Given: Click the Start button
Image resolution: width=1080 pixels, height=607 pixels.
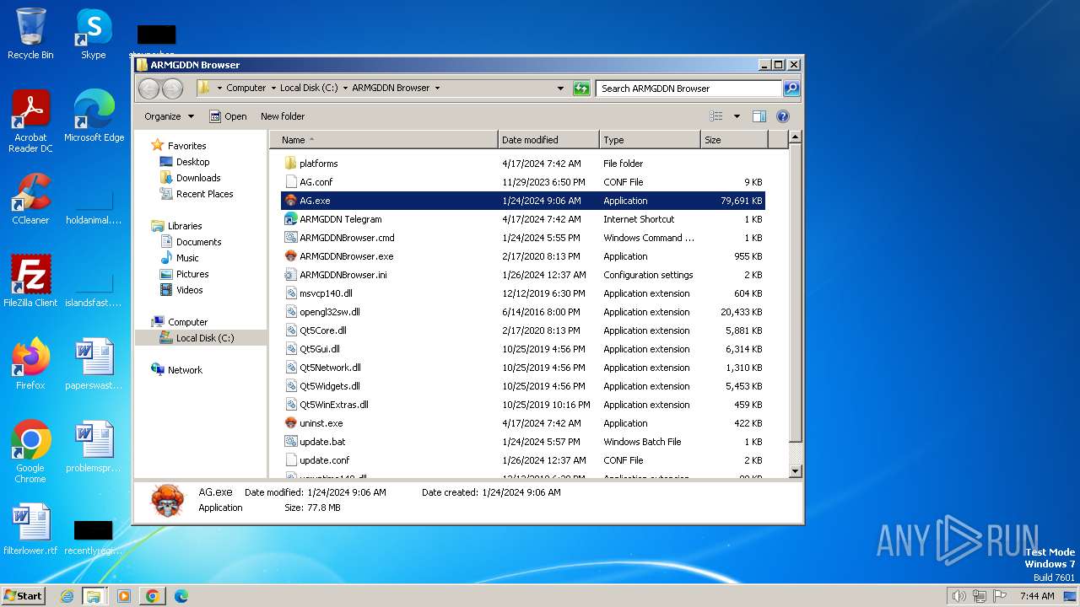Looking at the screenshot, I should click(x=24, y=596).
